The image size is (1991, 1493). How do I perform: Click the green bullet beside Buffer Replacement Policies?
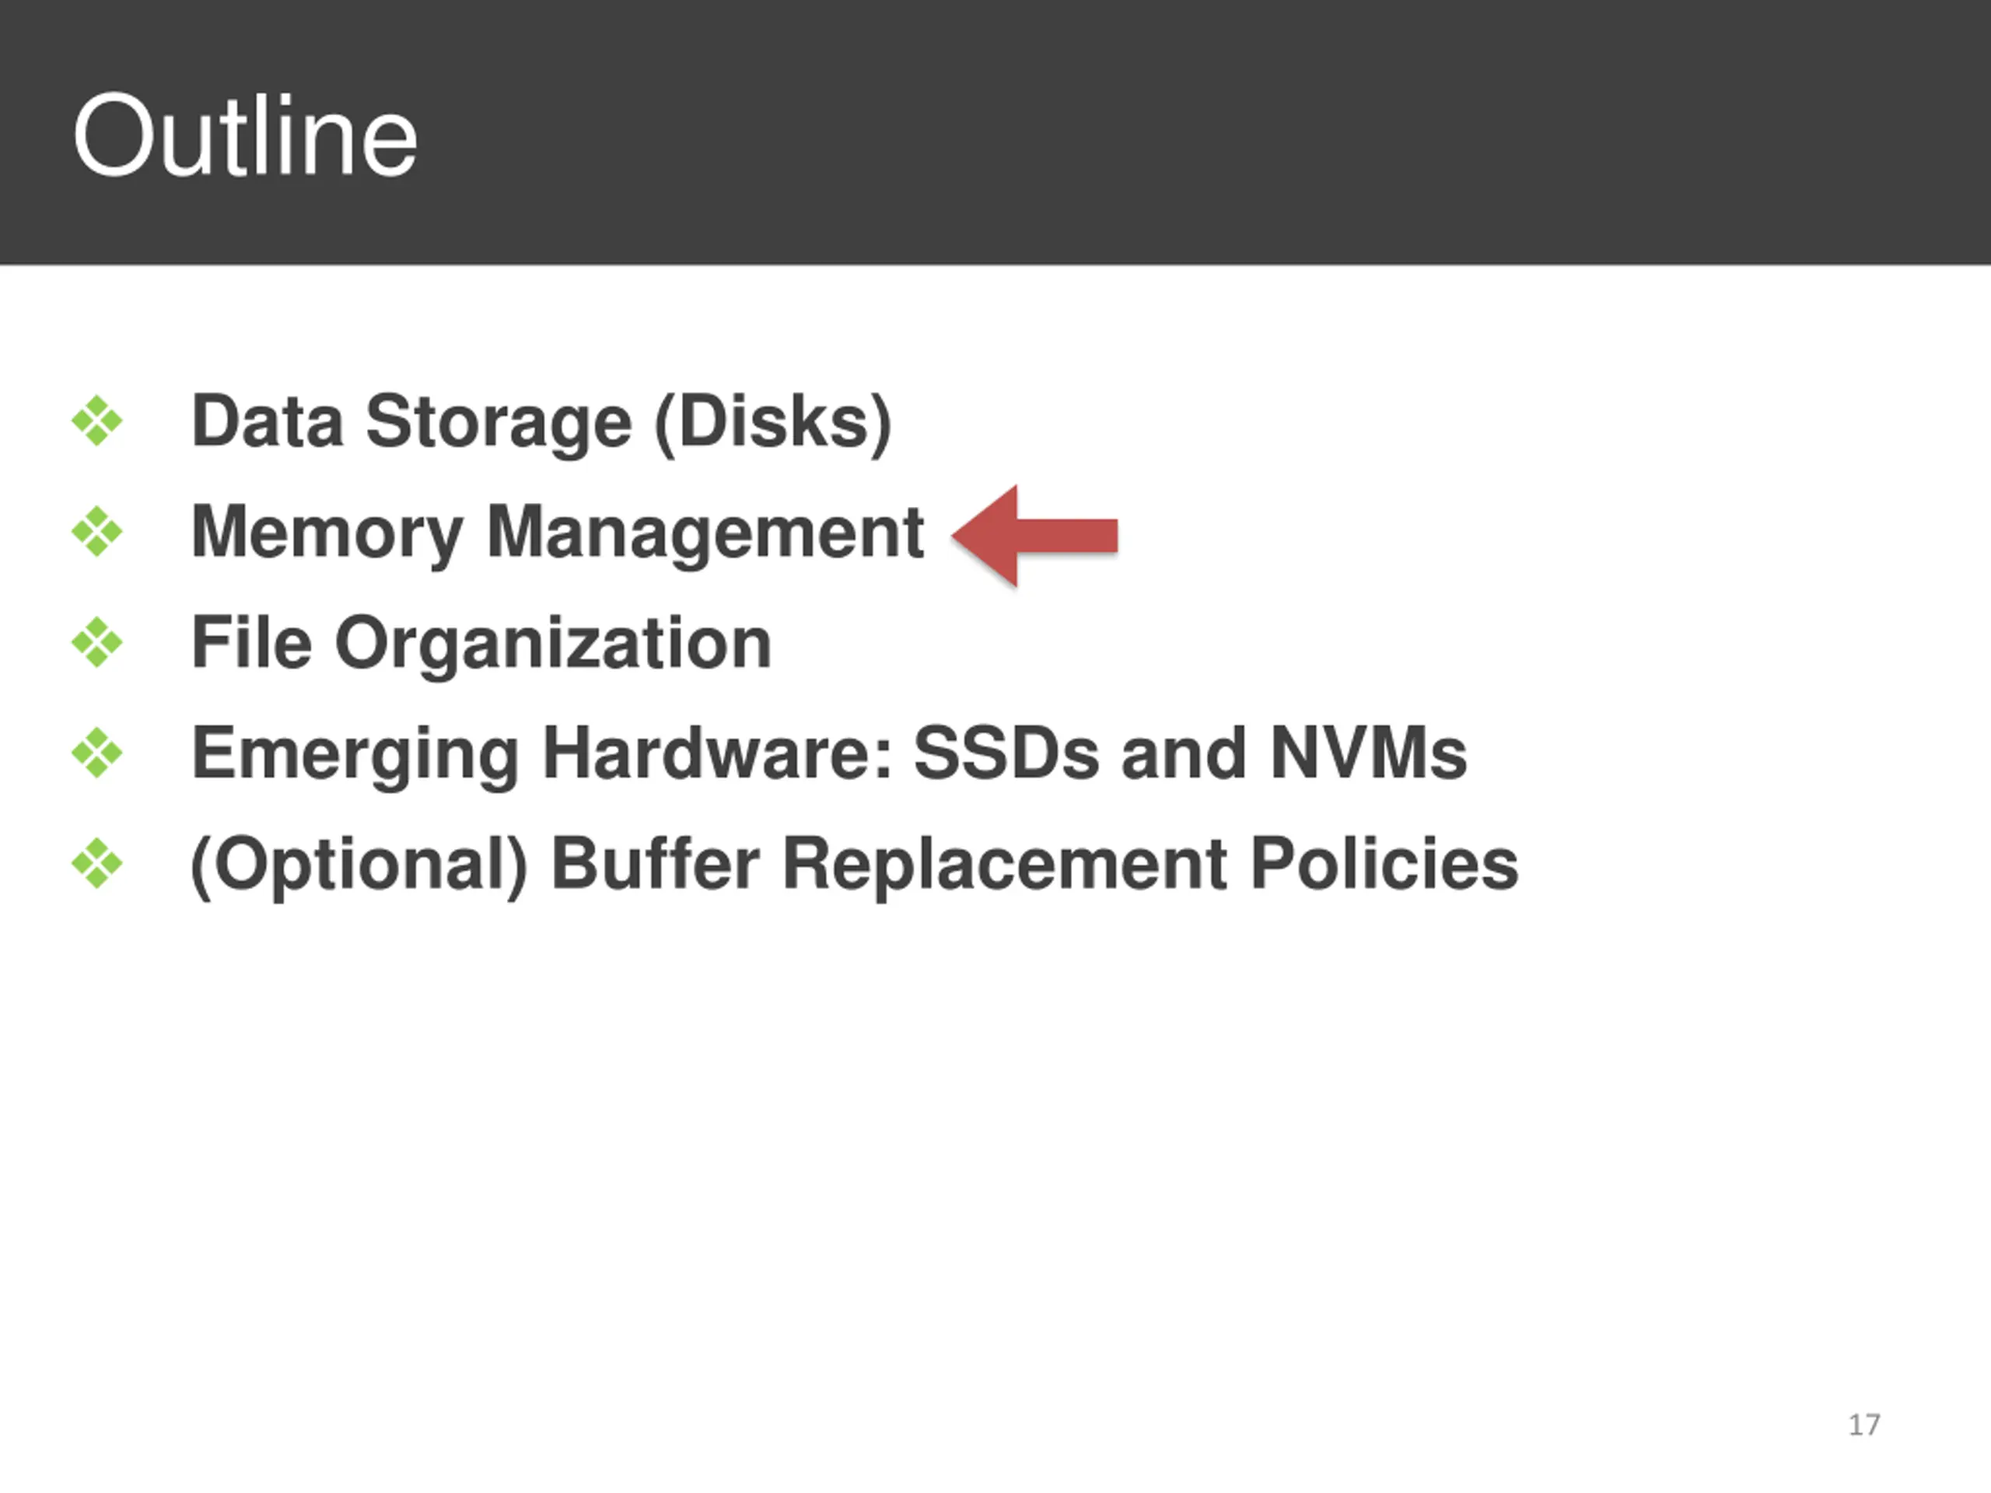pyautogui.click(x=97, y=863)
